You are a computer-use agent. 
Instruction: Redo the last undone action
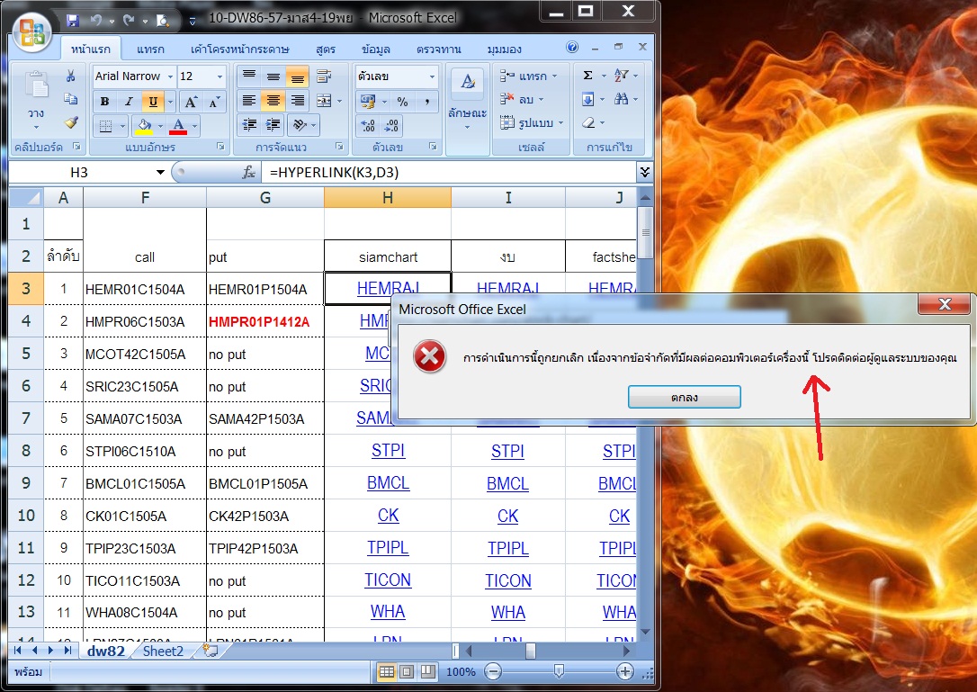(x=129, y=21)
